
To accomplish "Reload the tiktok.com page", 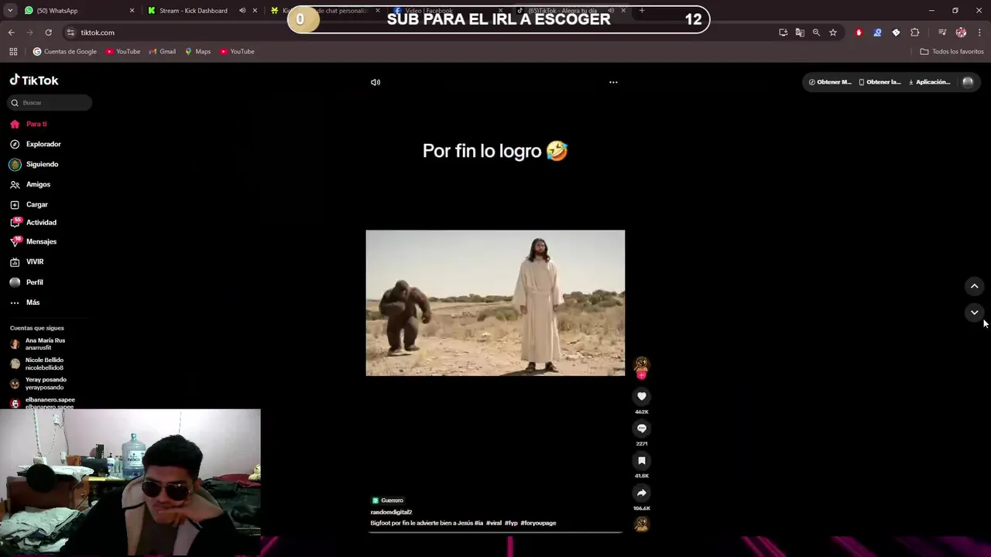I will point(48,32).
